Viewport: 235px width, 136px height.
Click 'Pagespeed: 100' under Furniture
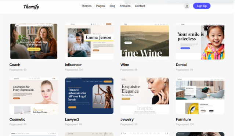pyautogui.click(x=185, y=125)
